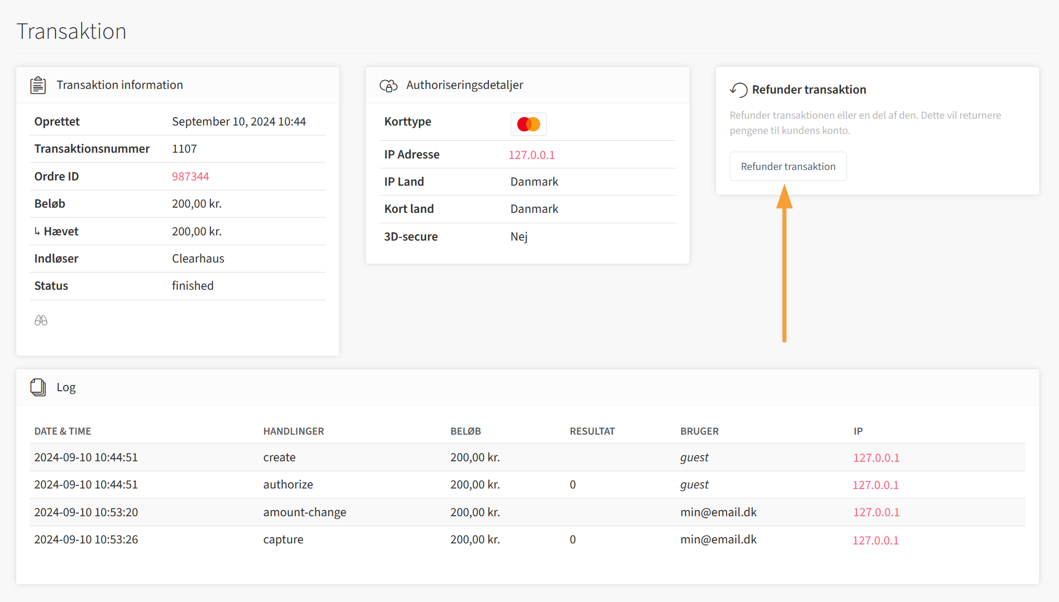Image resolution: width=1059 pixels, height=602 pixels.
Task: Click the IP Land value Danmark
Action: (x=534, y=181)
